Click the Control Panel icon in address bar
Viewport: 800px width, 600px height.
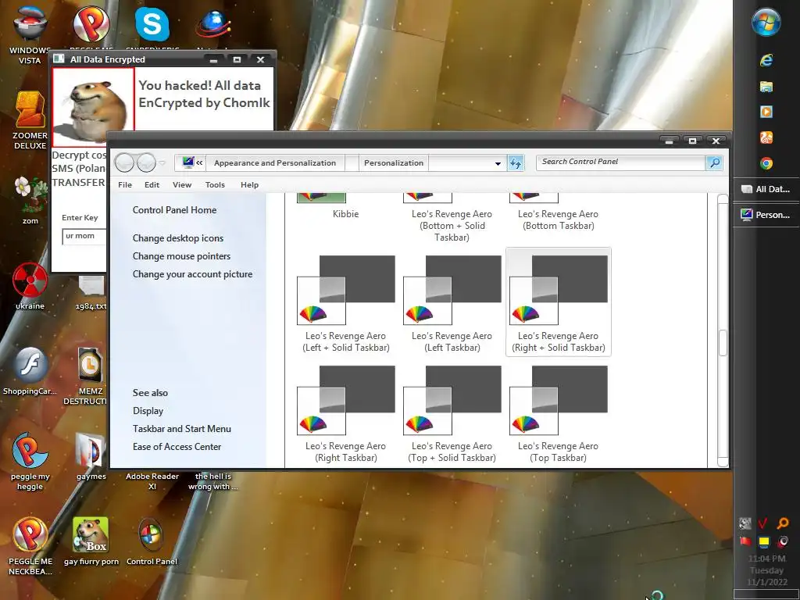(187, 162)
